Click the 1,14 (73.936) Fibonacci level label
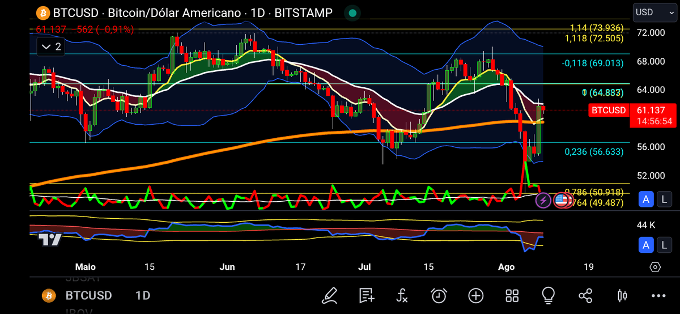 [x=597, y=28]
